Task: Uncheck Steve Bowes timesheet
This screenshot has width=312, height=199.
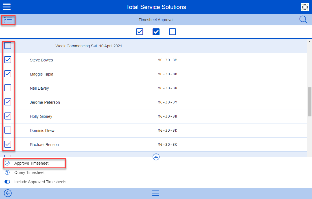Action: pyautogui.click(x=8, y=60)
